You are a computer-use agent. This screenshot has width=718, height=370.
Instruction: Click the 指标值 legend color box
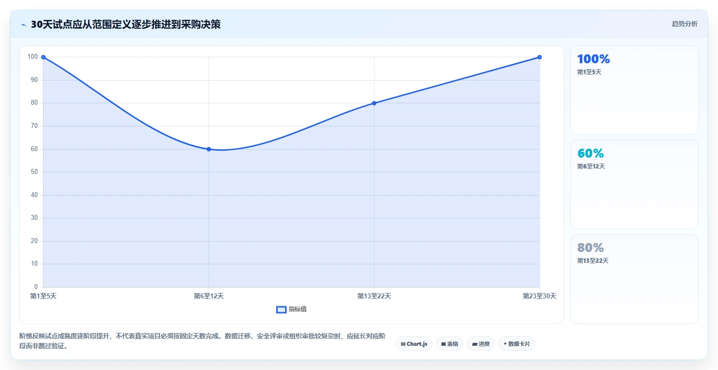[x=281, y=309]
